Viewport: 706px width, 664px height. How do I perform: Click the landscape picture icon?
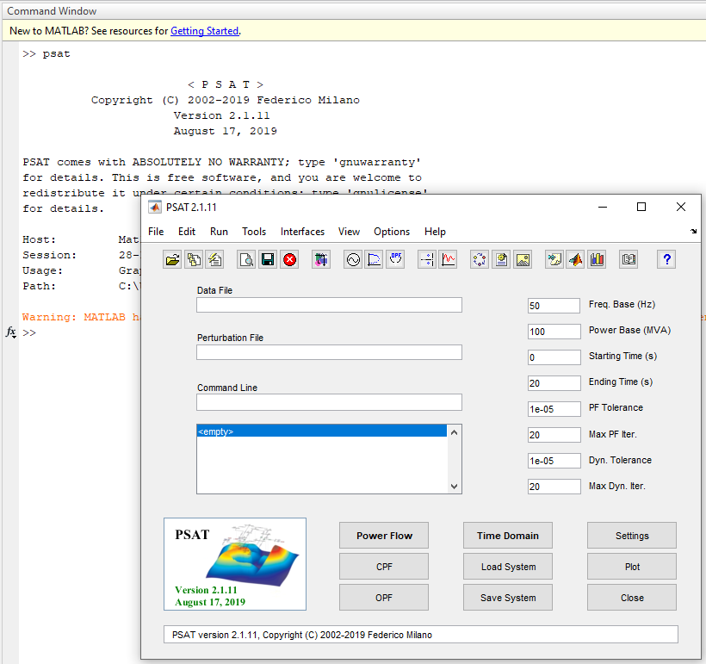point(523,259)
